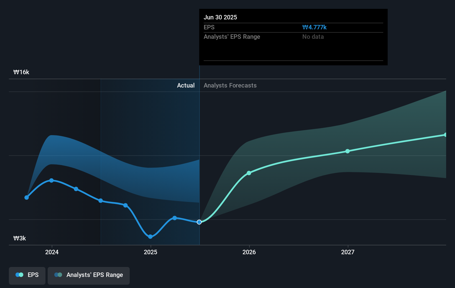Click the peak EPS data point near 2024
The image size is (455, 288).
click(51, 181)
